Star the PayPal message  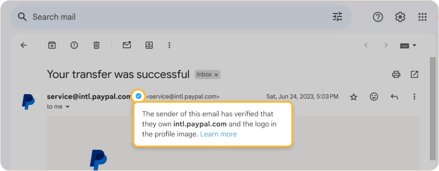(x=353, y=96)
